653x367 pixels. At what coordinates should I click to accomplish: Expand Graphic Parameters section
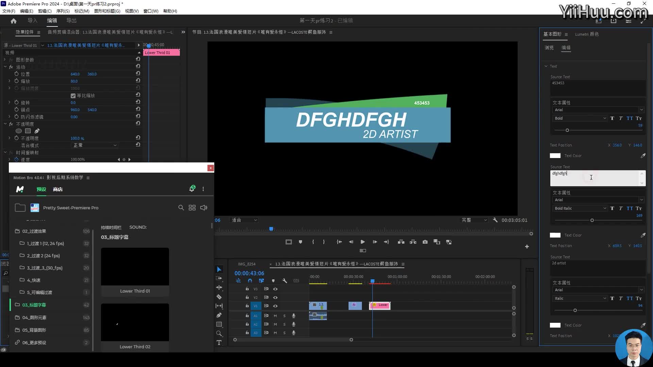(x=5, y=59)
